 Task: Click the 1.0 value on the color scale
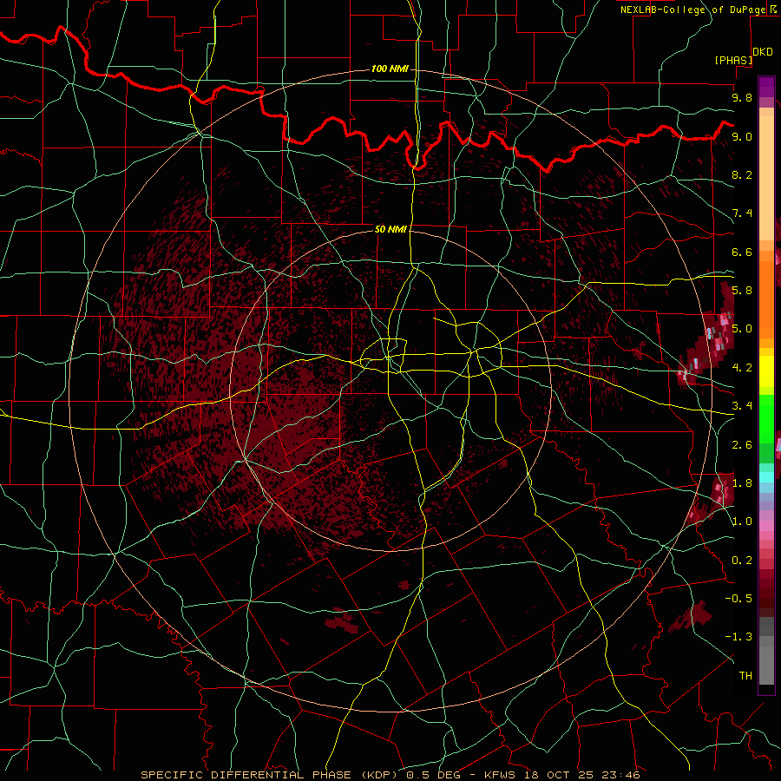tap(742, 522)
